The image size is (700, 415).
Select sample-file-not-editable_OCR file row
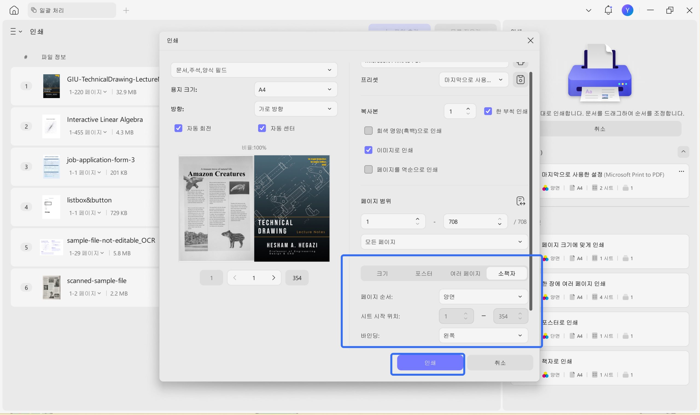[85, 247]
